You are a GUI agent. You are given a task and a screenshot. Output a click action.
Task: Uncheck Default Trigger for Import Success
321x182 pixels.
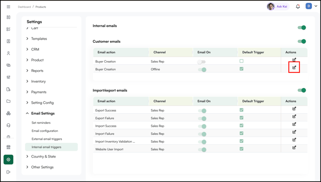pos(241,125)
